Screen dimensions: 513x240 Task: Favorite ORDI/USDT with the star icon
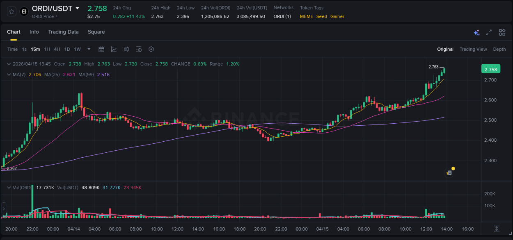[11, 11]
